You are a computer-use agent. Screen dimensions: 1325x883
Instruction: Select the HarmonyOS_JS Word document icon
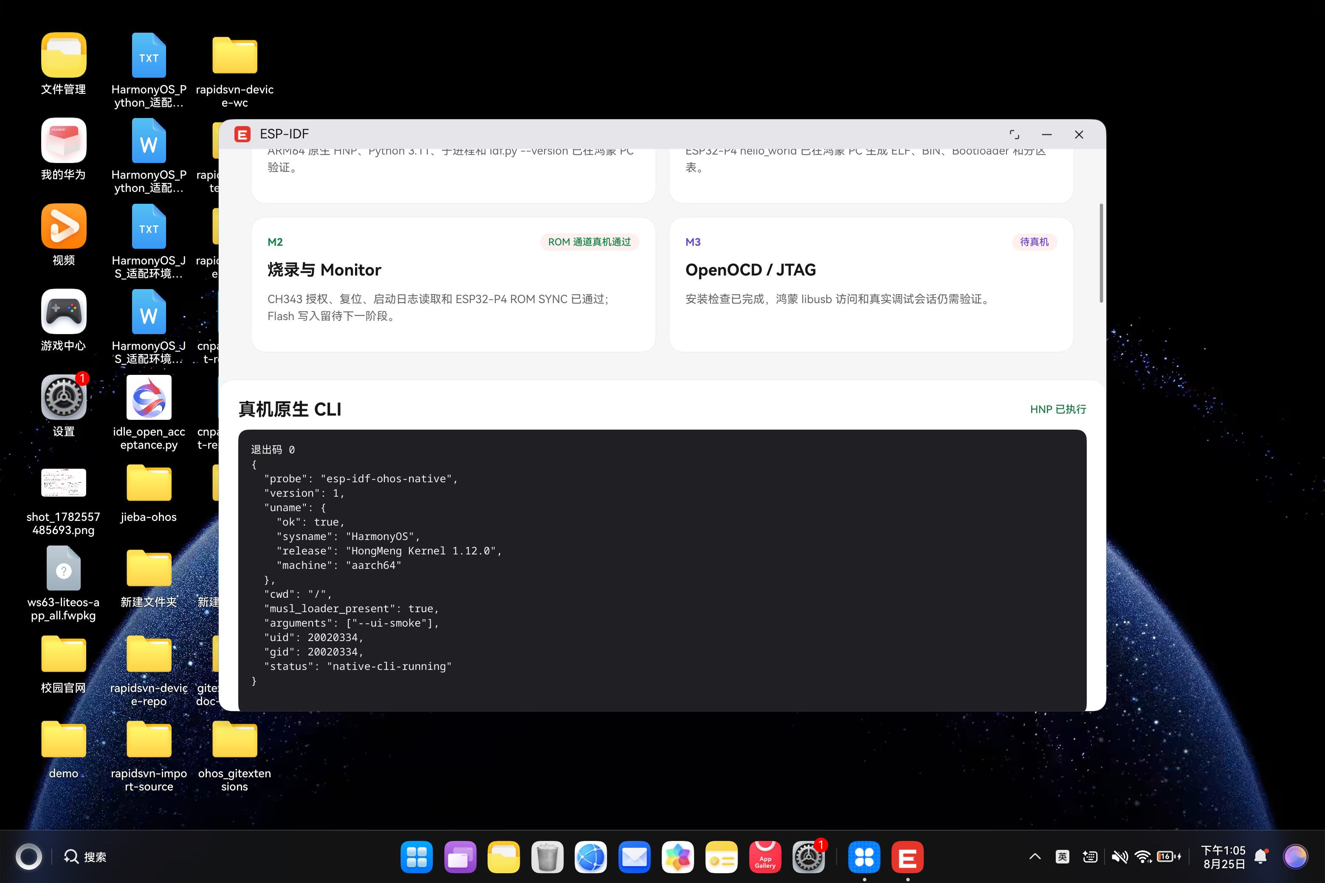pos(149,312)
